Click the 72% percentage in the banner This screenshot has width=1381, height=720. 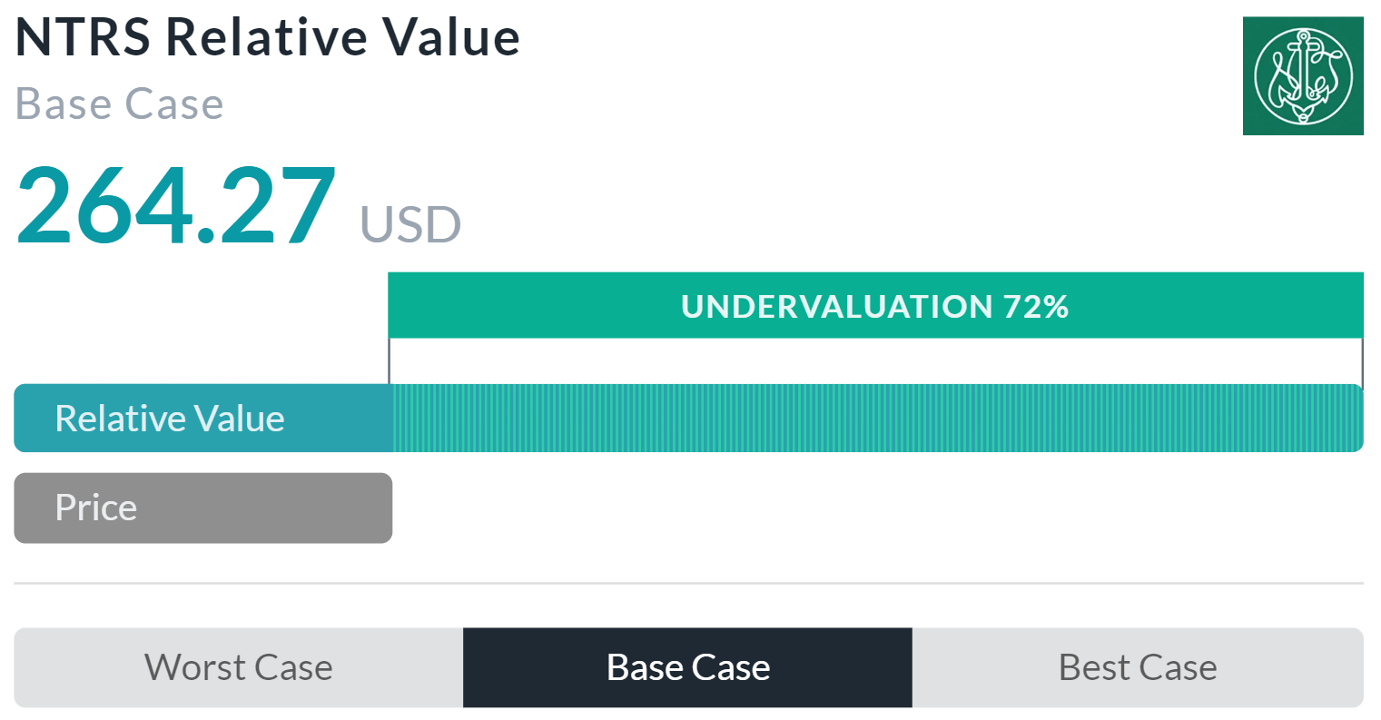pos(1036,306)
